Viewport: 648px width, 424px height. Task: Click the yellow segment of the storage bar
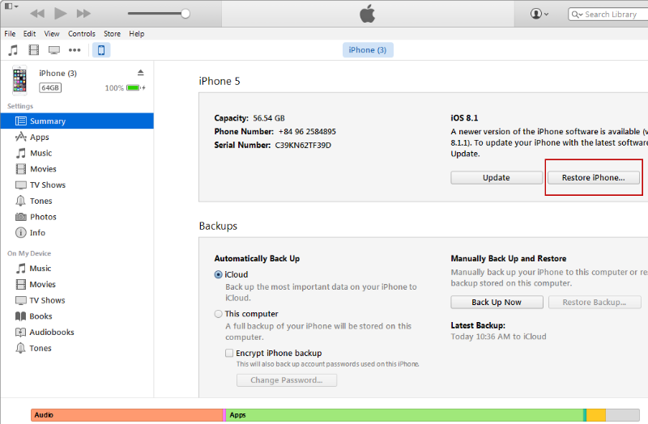pyautogui.click(x=596, y=415)
